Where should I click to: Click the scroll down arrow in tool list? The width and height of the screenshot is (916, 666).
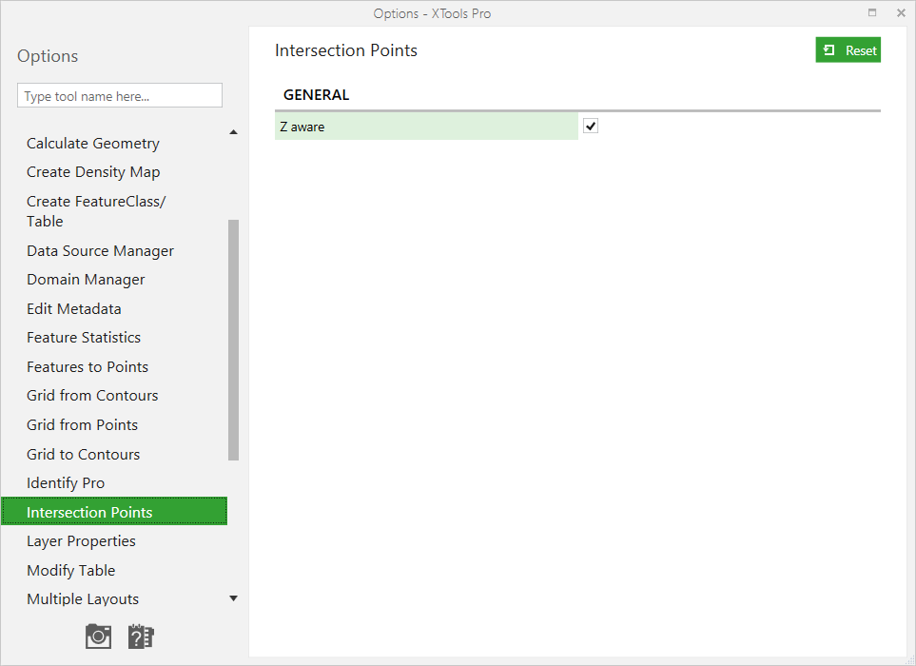pyautogui.click(x=234, y=598)
